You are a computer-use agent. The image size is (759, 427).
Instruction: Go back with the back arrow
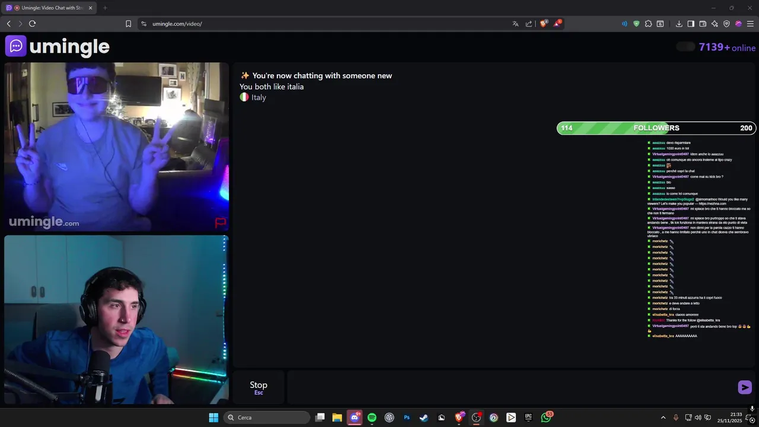click(8, 24)
